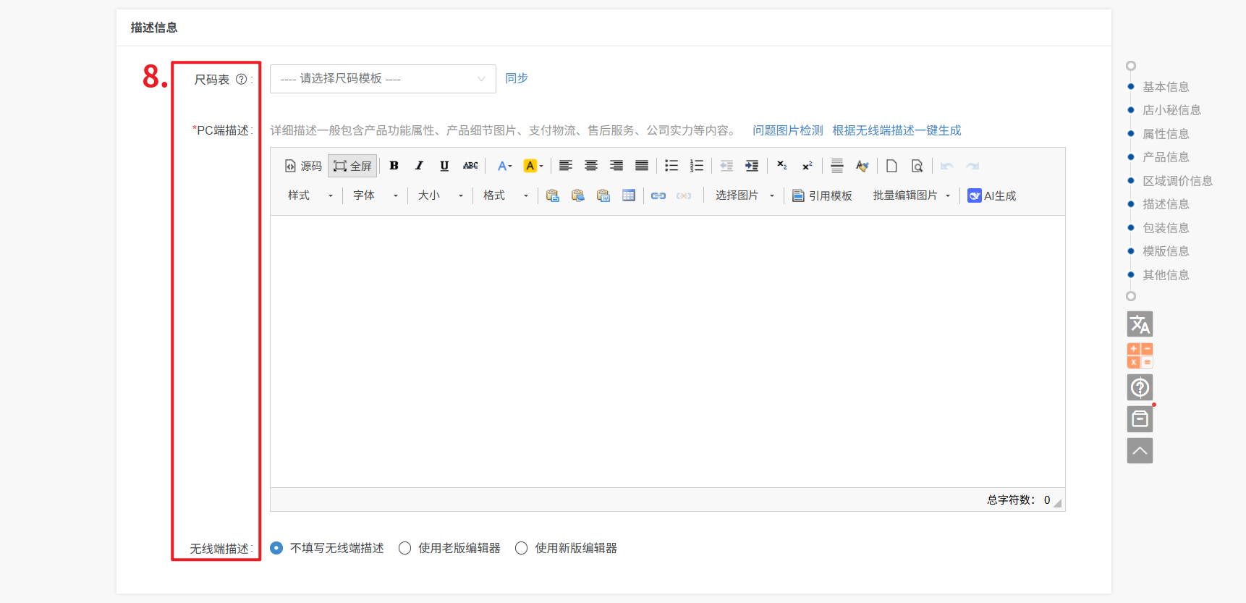
Task: Insert a table into the description
Action: coord(628,195)
